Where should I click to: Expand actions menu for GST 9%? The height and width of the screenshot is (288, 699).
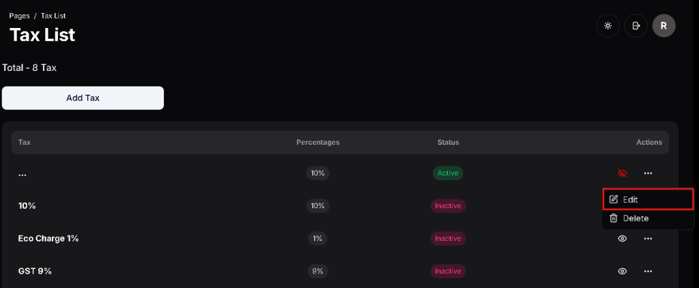pos(648,272)
